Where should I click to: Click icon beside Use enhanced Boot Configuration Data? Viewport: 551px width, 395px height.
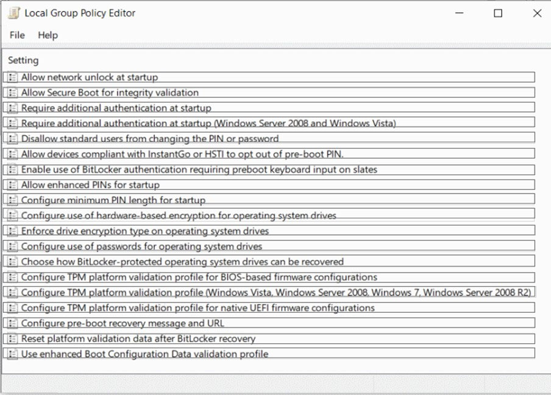[x=13, y=354]
